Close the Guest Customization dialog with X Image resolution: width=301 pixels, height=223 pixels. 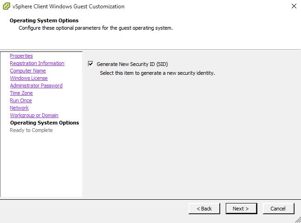pos(294,6)
